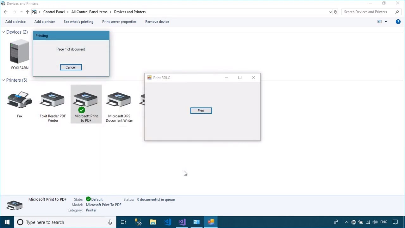The width and height of the screenshot is (405, 228).
Task: Click All Control Panel Items breadcrumb
Action: point(89,12)
